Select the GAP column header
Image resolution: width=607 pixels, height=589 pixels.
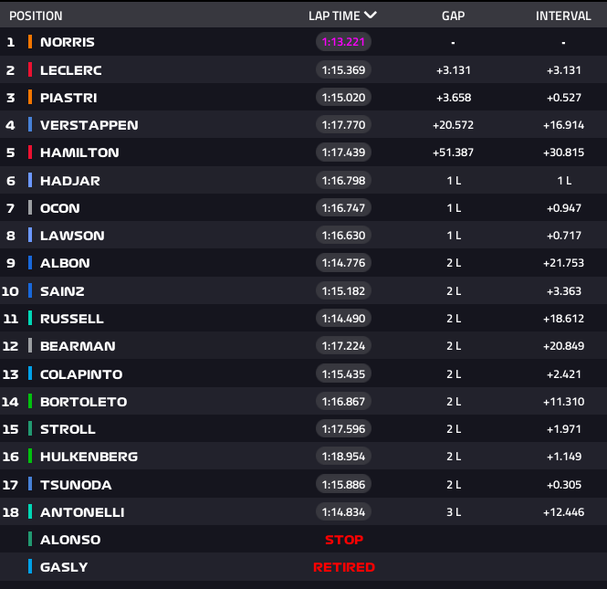click(454, 16)
